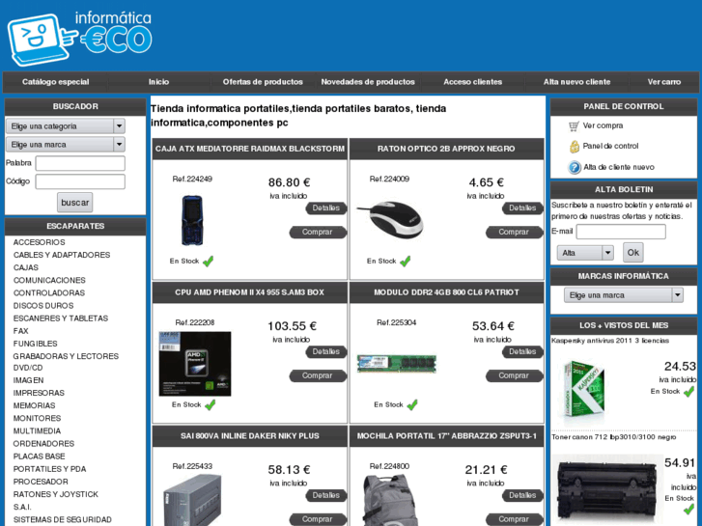This screenshot has width=702, height=526.
Task: Click green stock check for optical mouse
Action: point(406,262)
